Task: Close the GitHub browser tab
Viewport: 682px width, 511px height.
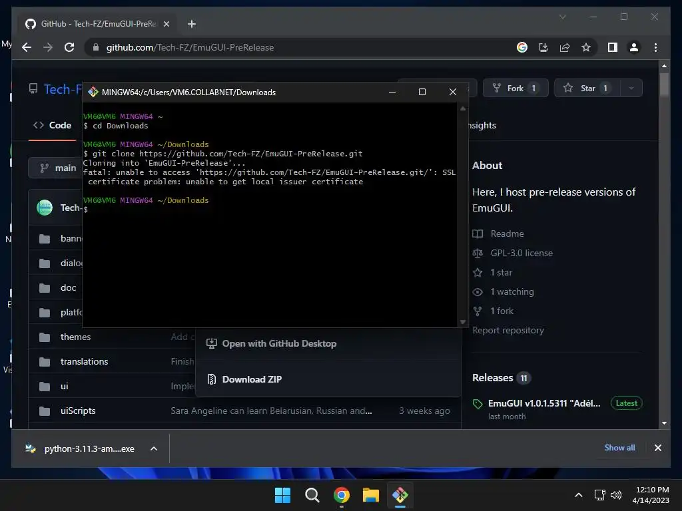Action: click(x=166, y=24)
